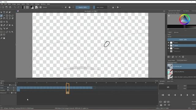Select the Contiguous Selection wand tool
The height and width of the screenshot is (110, 196).
pos(12,32)
